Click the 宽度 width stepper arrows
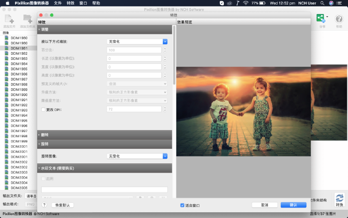The image size is (348, 218). [x=165, y=67]
